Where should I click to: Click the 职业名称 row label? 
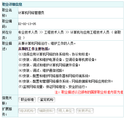click(7, 13)
